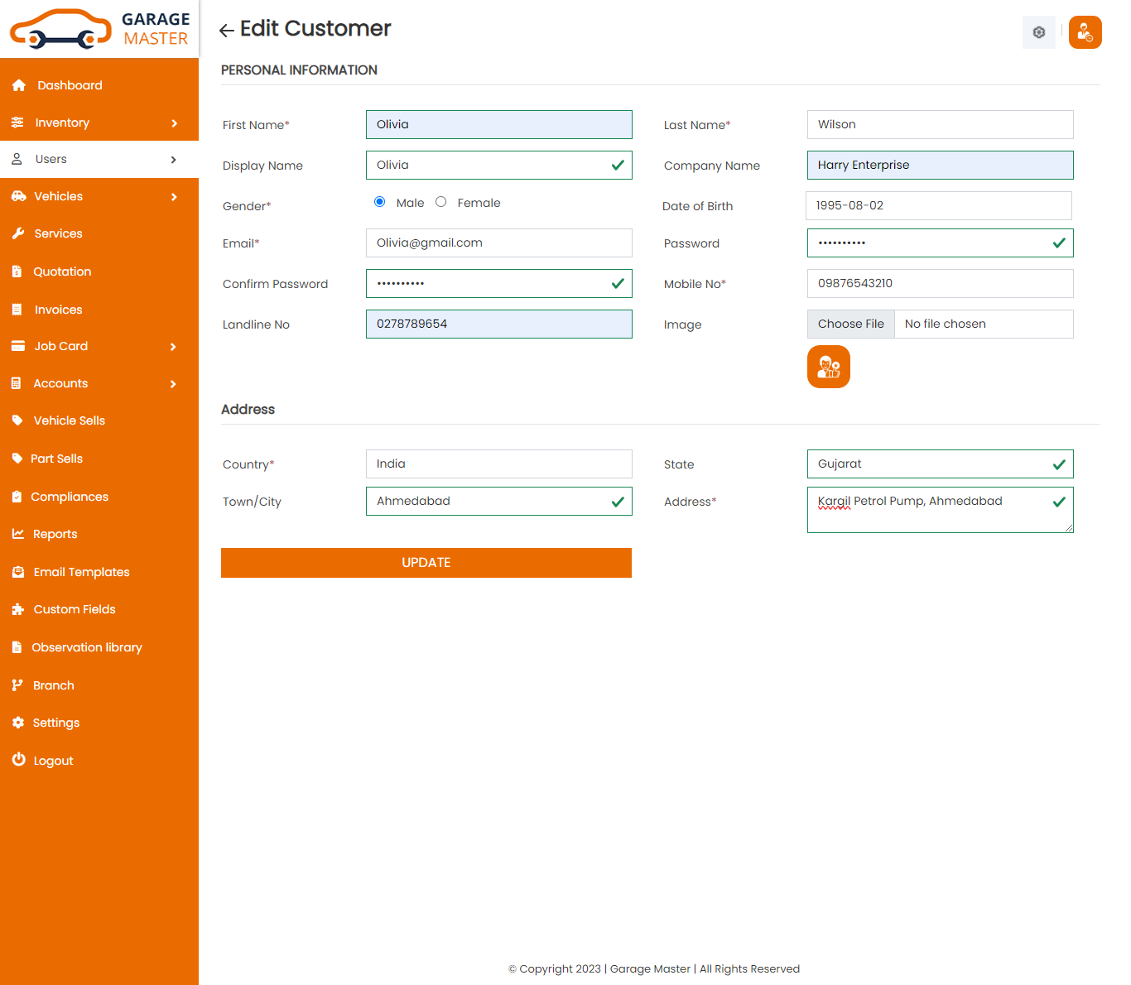Go to Email Templates in sidebar
Screen dimensions: 1131x985
click(x=81, y=572)
